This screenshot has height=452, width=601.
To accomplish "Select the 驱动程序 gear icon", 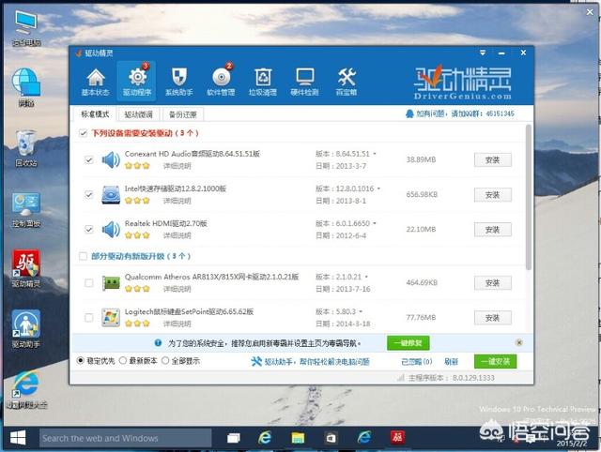I will [x=137, y=82].
